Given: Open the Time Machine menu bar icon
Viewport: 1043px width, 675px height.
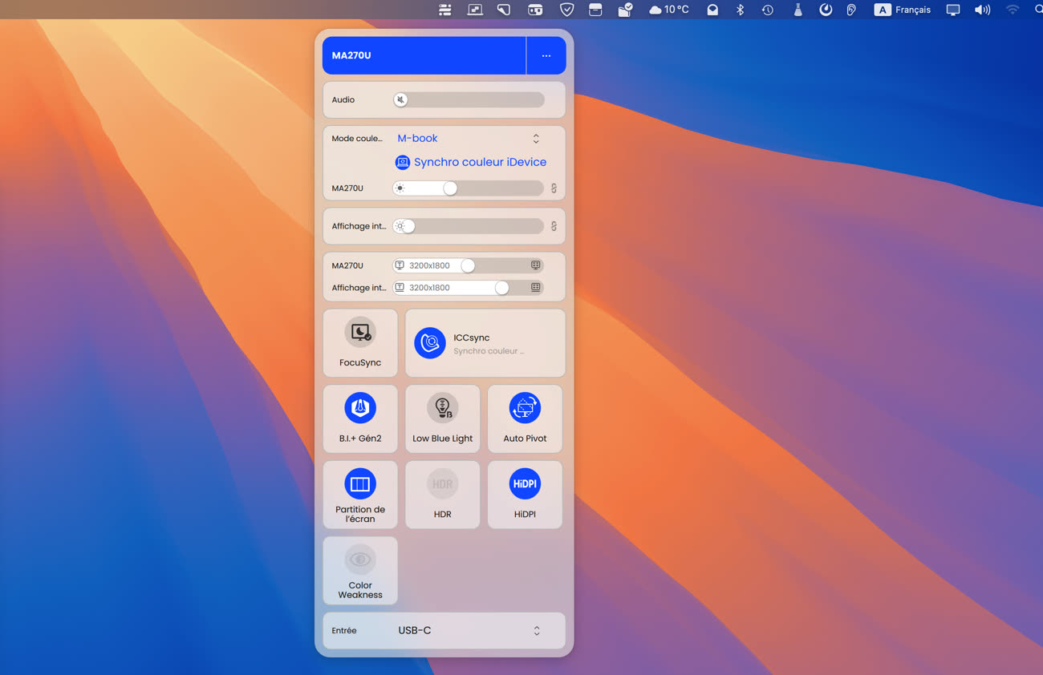Looking at the screenshot, I should (x=768, y=10).
